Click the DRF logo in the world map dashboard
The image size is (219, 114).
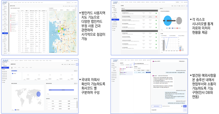pyautogui.click(x=5, y=61)
